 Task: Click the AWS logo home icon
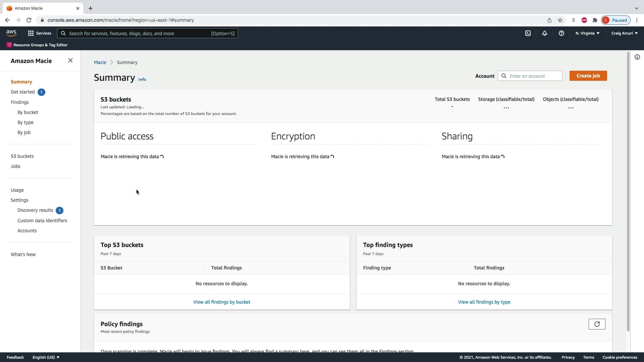click(11, 33)
